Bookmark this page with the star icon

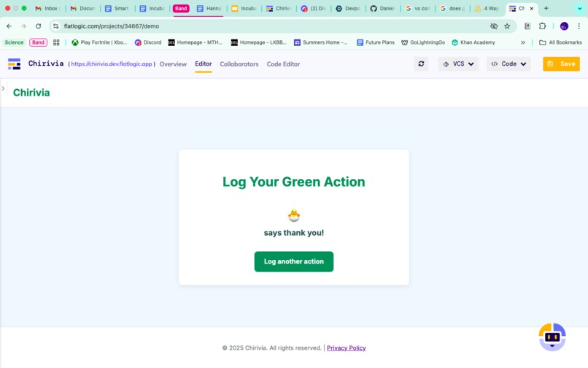507,26
